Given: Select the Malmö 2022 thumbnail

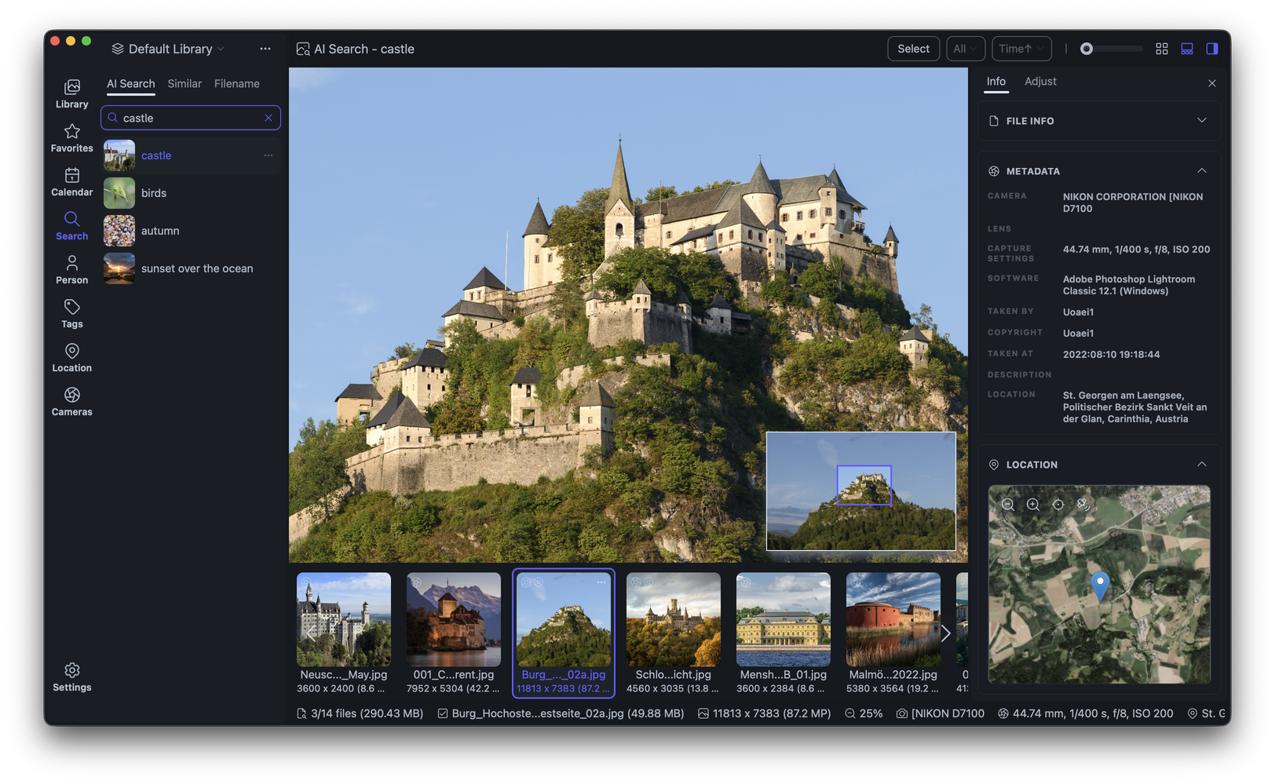Looking at the screenshot, I should [893, 620].
